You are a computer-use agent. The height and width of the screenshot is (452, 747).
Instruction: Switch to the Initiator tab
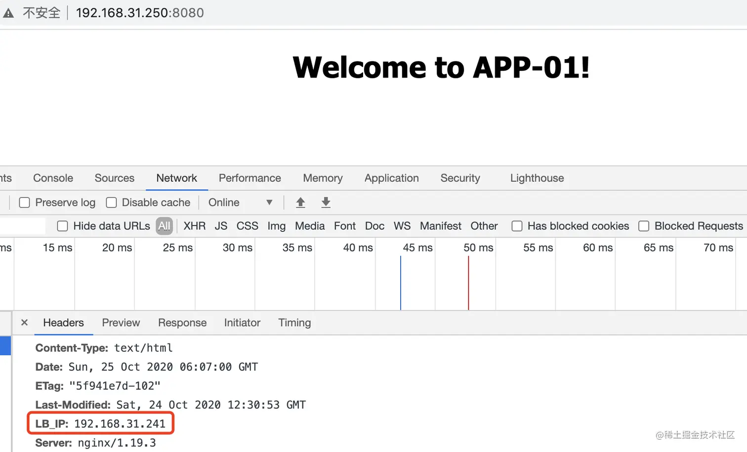point(242,323)
